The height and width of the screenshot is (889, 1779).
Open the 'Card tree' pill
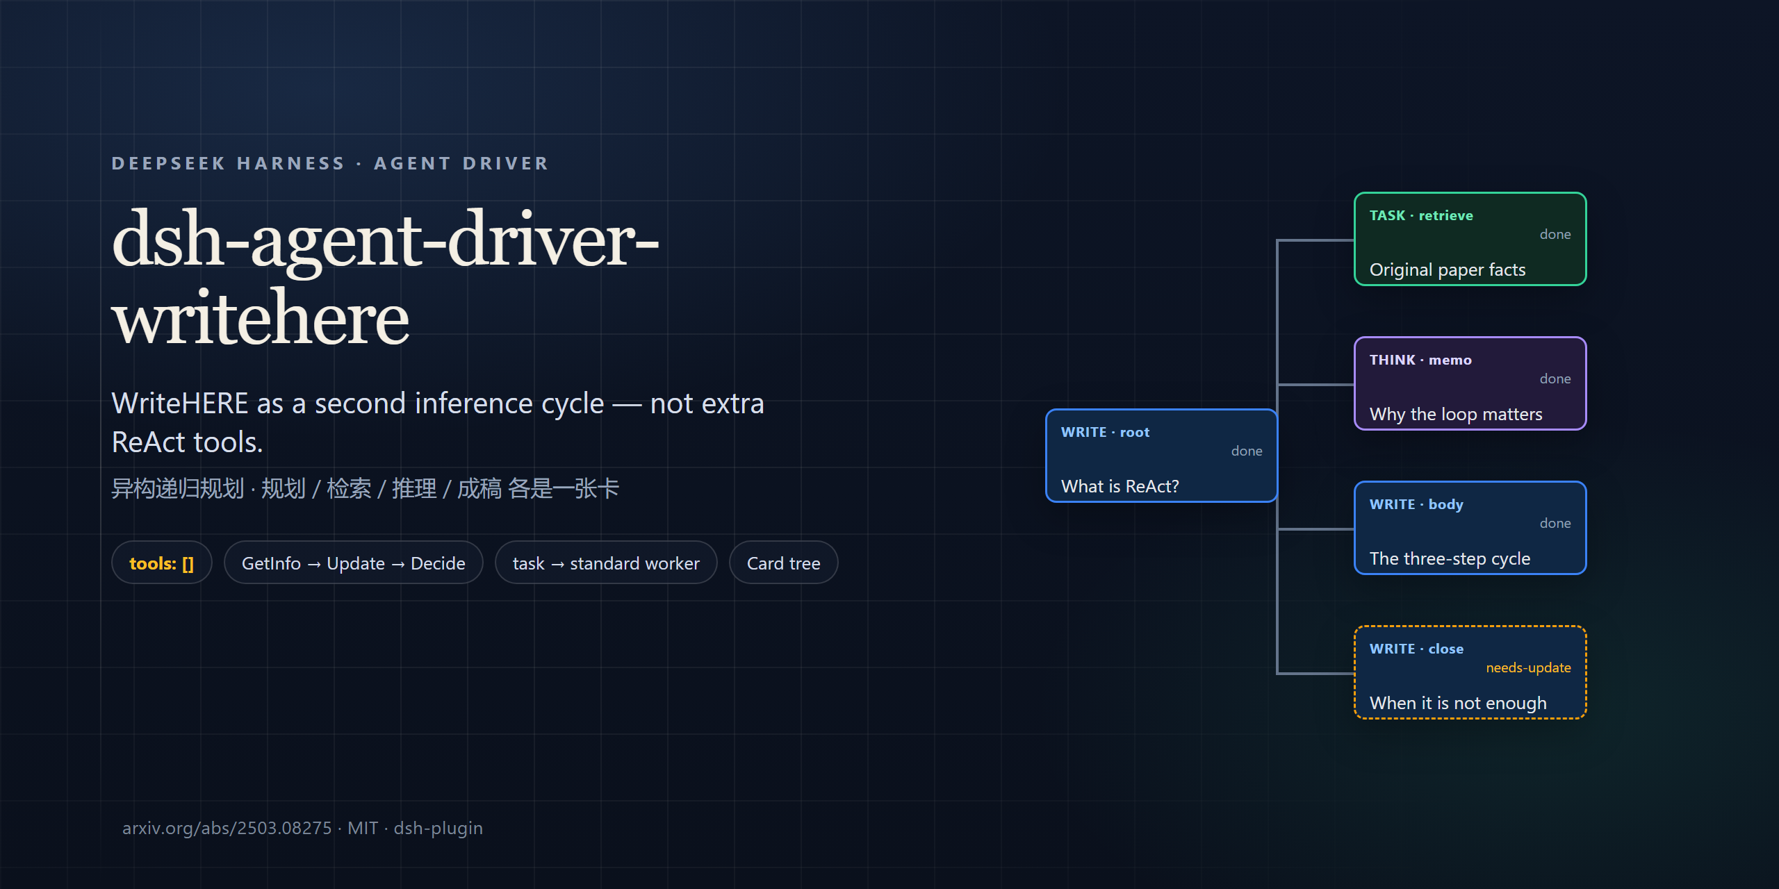point(783,563)
